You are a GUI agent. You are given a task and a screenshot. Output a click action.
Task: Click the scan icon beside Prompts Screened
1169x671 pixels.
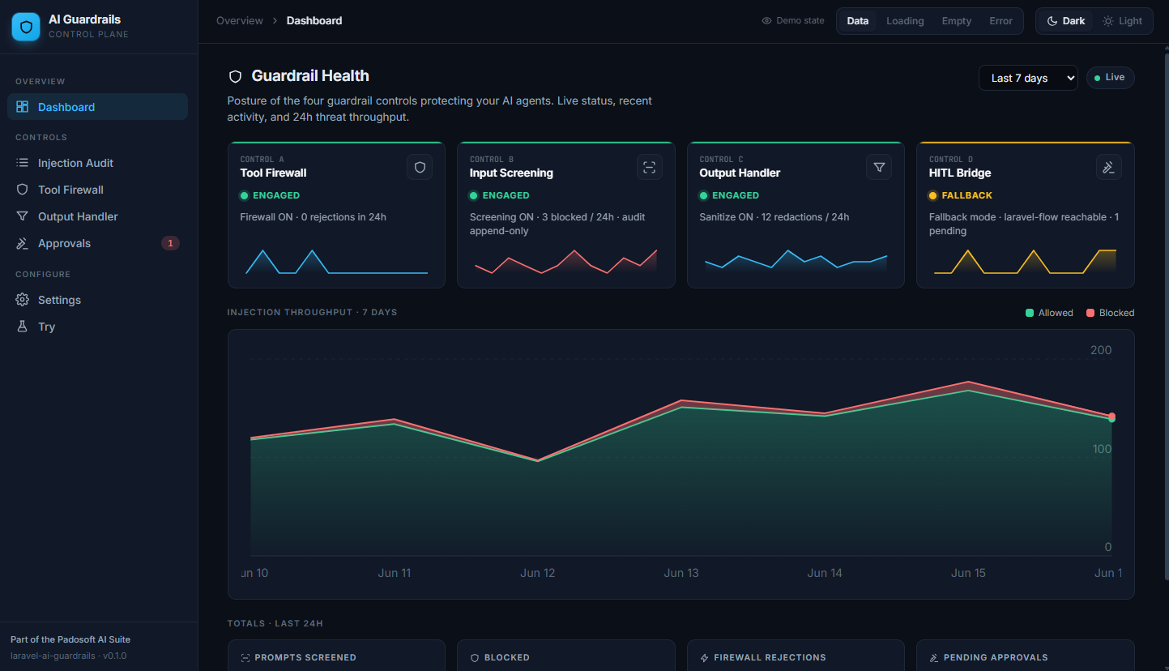click(245, 658)
